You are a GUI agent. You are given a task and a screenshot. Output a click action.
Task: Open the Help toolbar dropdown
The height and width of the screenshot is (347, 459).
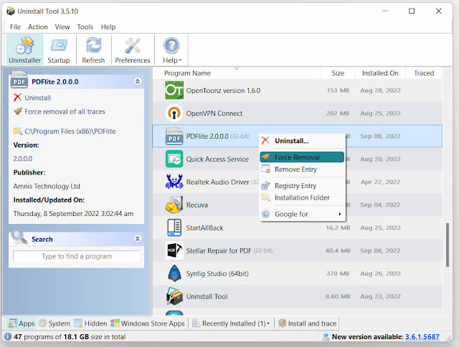(x=172, y=49)
